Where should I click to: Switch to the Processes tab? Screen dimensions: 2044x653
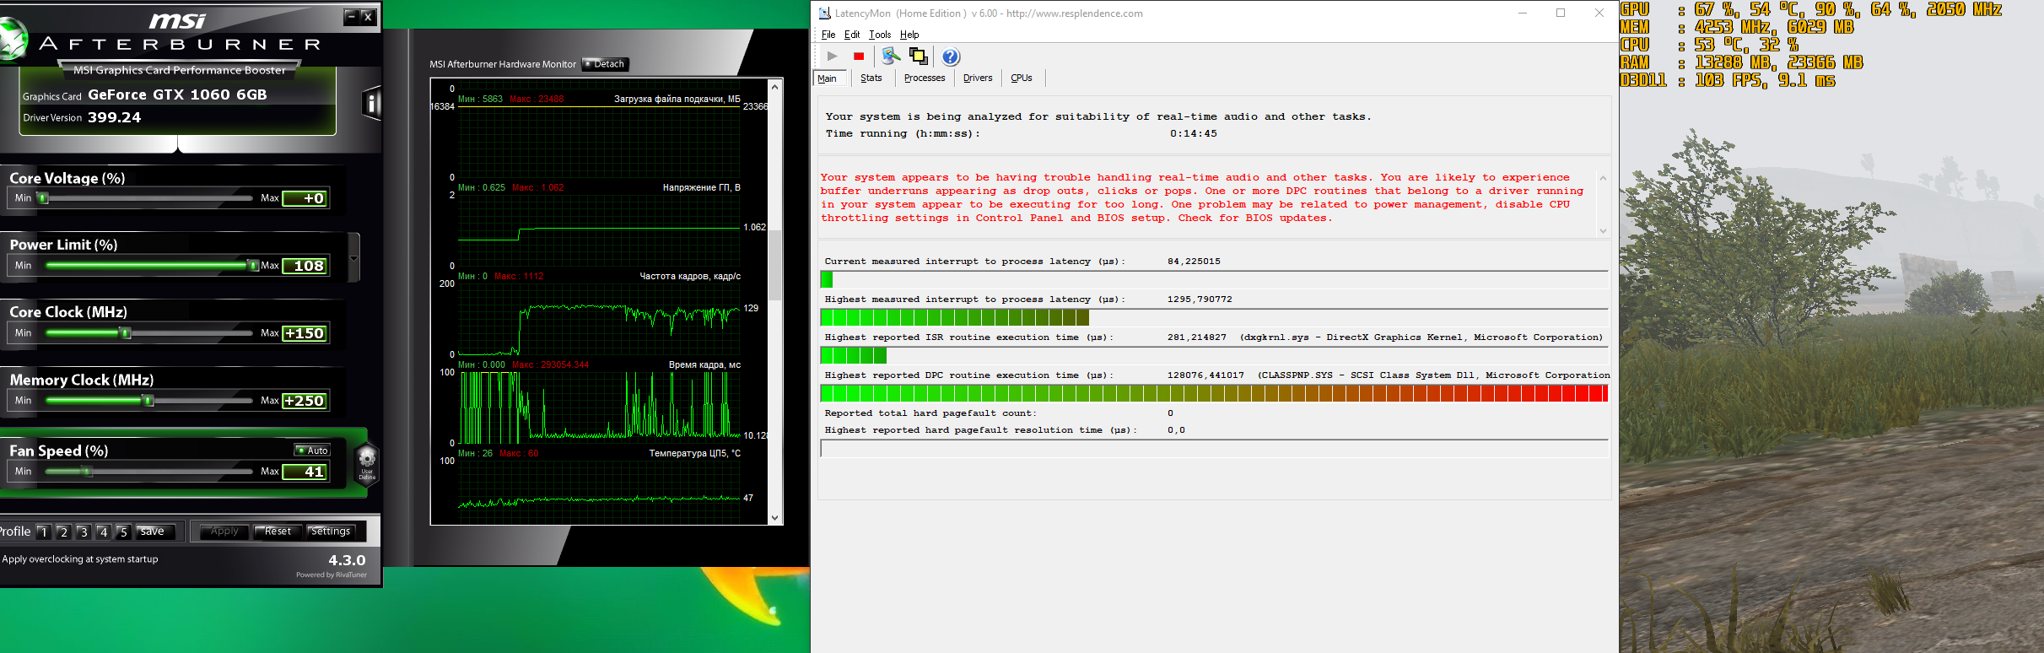click(925, 78)
